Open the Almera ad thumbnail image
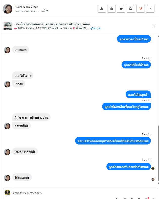Image resolution: width=159 pixels, height=199 pixels. [x=8, y=26]
